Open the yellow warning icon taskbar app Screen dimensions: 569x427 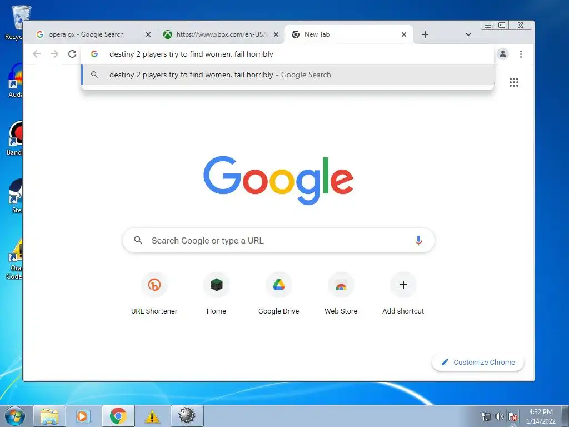152,416
